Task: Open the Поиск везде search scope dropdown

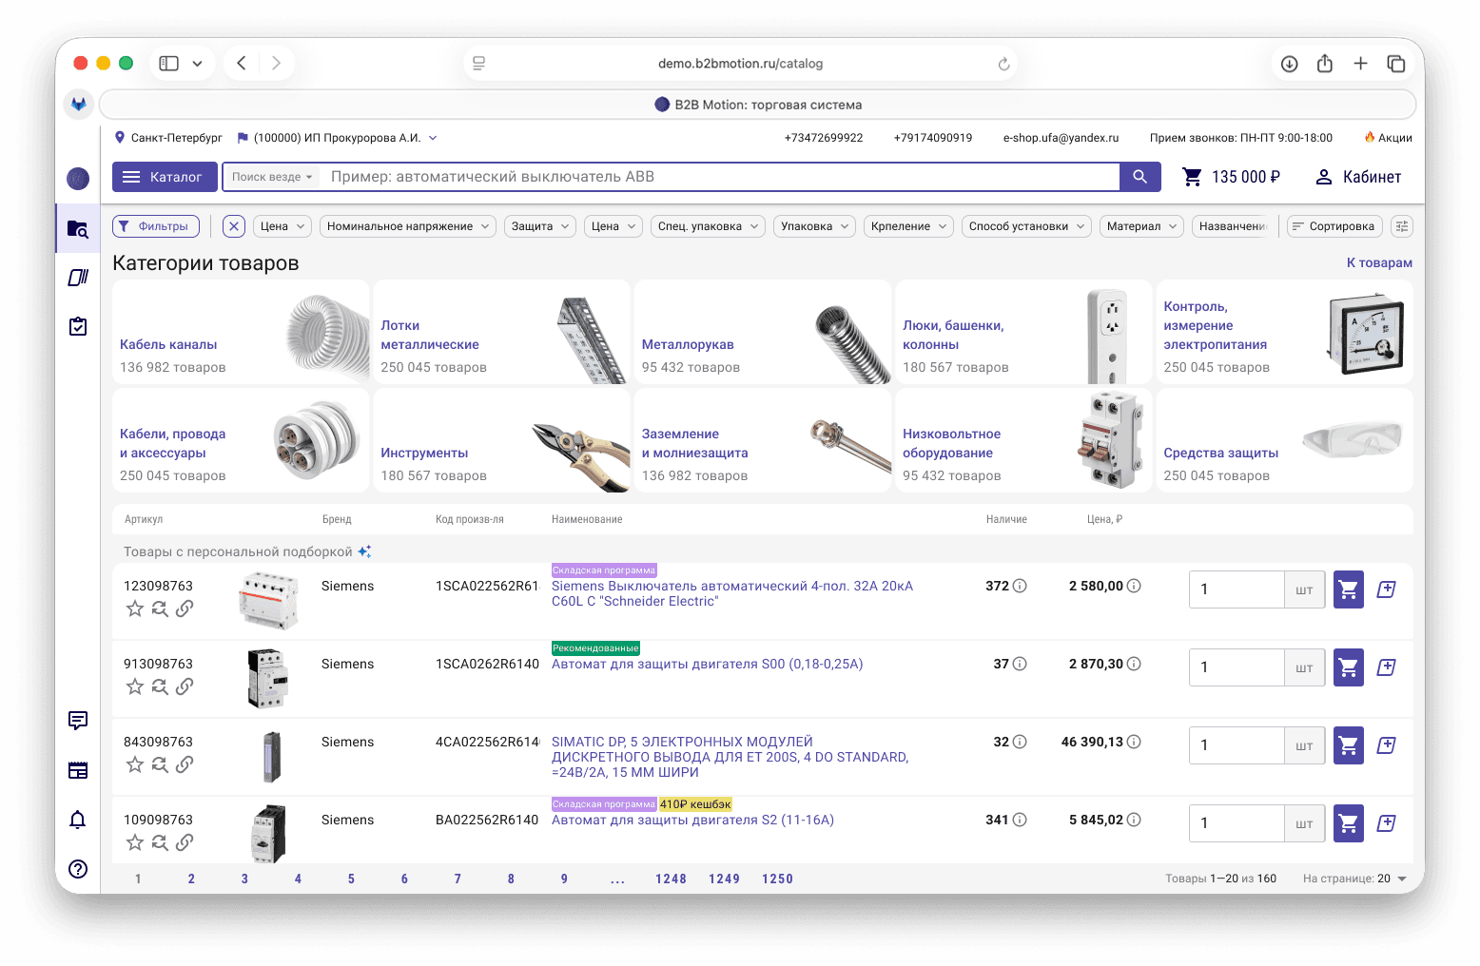Action: click(272, 177)
